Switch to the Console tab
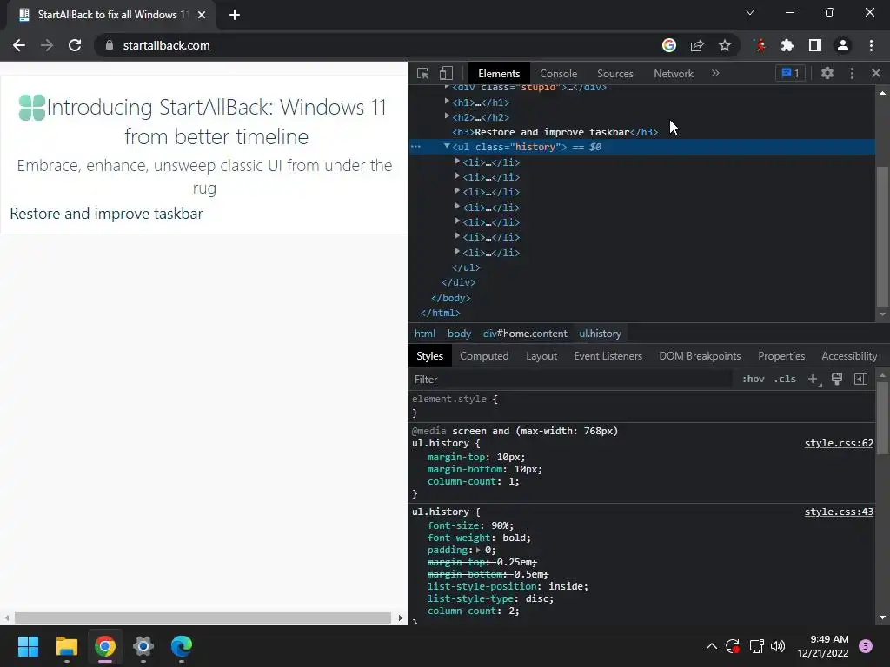890x667 pixels. click(558, 73)
